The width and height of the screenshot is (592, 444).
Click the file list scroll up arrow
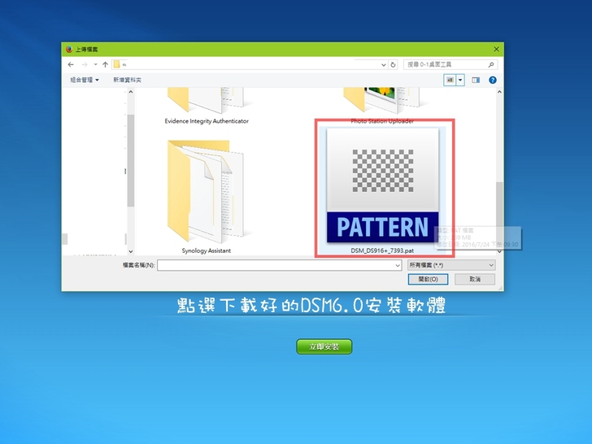click(499, 92)
